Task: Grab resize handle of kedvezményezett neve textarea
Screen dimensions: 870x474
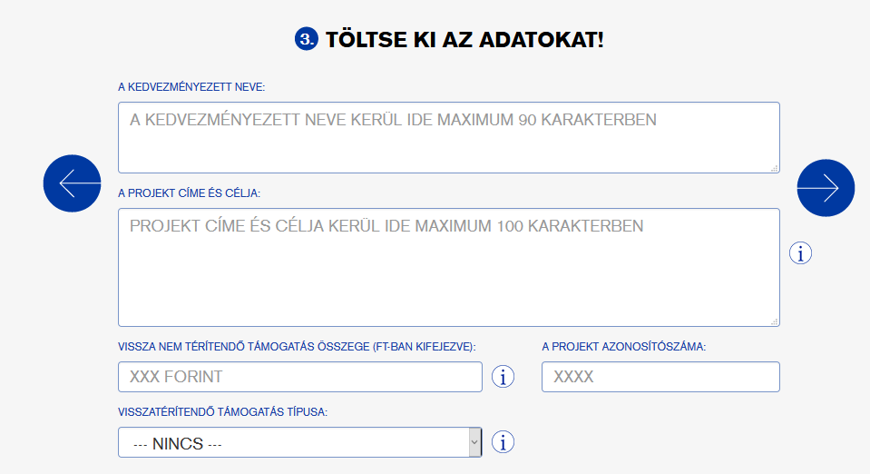Action: pyautogui.click(x=775, y=168)
